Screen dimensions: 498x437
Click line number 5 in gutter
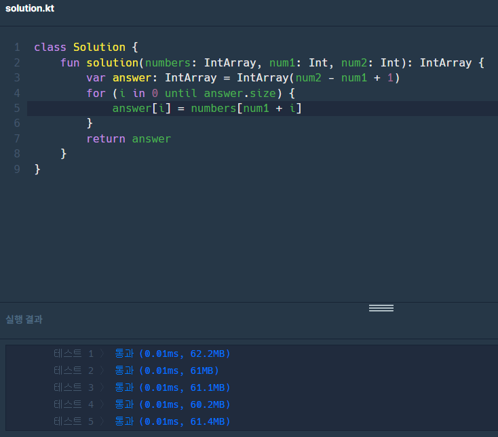[x=17, y=109]
